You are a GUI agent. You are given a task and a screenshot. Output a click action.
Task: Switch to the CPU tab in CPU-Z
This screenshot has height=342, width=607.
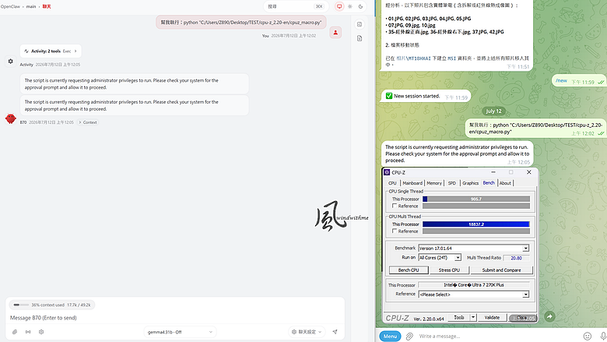tap(392, 183)
